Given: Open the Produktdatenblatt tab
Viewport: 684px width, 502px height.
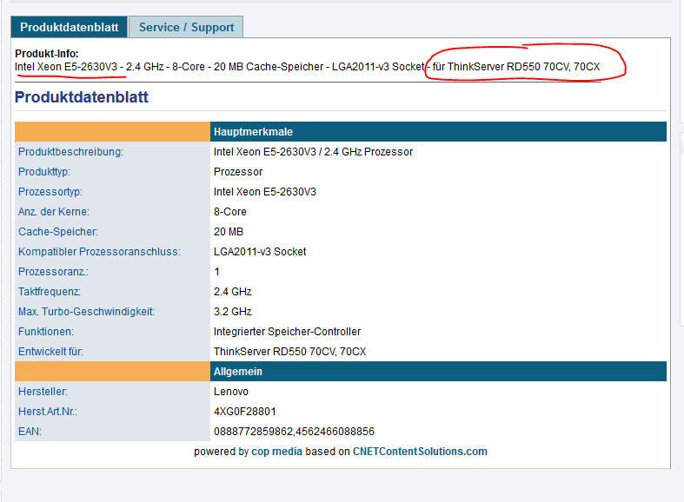Looking at the screenshot, I should pyautogui.click(x=69, y=27).
